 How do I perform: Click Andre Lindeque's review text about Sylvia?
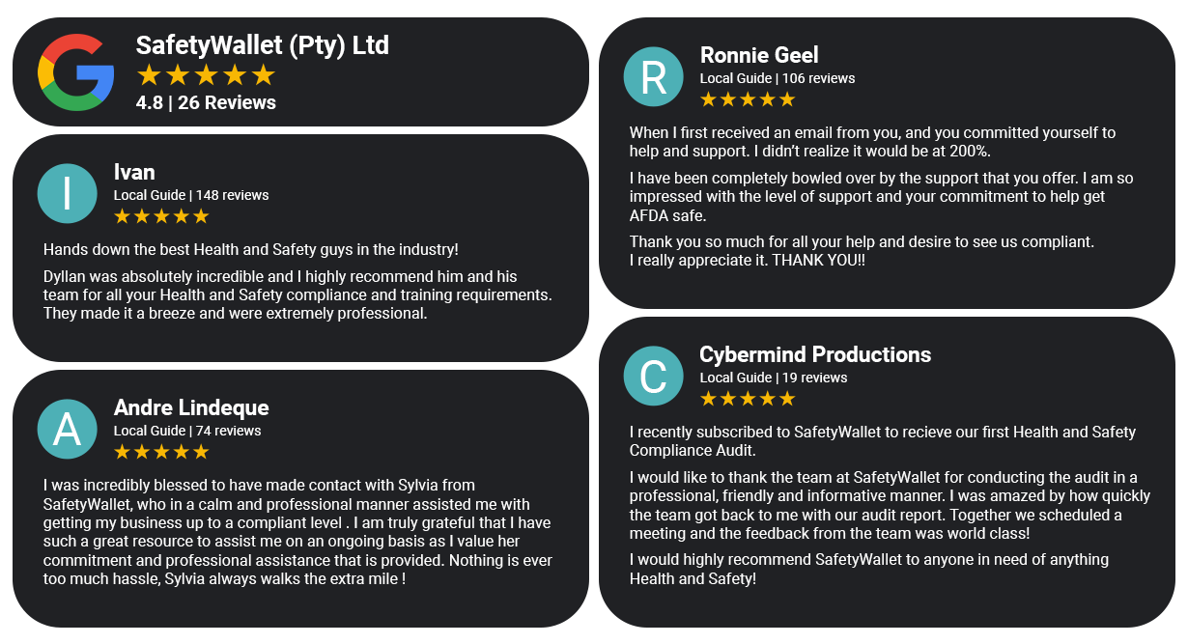coord(298,532)
